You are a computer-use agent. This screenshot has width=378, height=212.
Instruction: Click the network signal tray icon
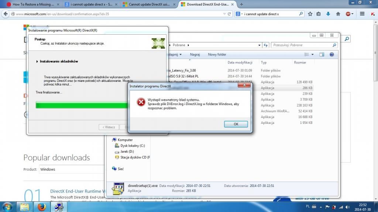tap(341, 207)
